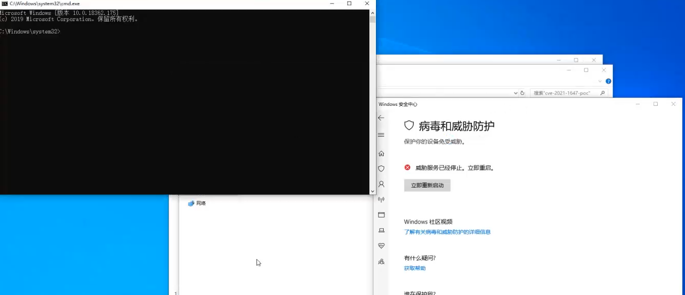Image resolution: width=685 pixels, height=295 pixels.
Task: Click the 保护你的设备免受威胁。 subtitle
Action: pyautogui.click(x=435, y=141)
